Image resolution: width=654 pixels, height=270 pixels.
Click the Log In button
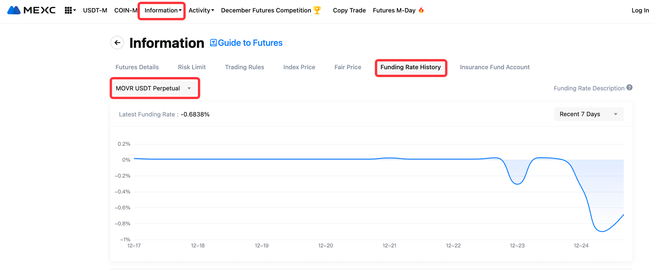point(640,10)
